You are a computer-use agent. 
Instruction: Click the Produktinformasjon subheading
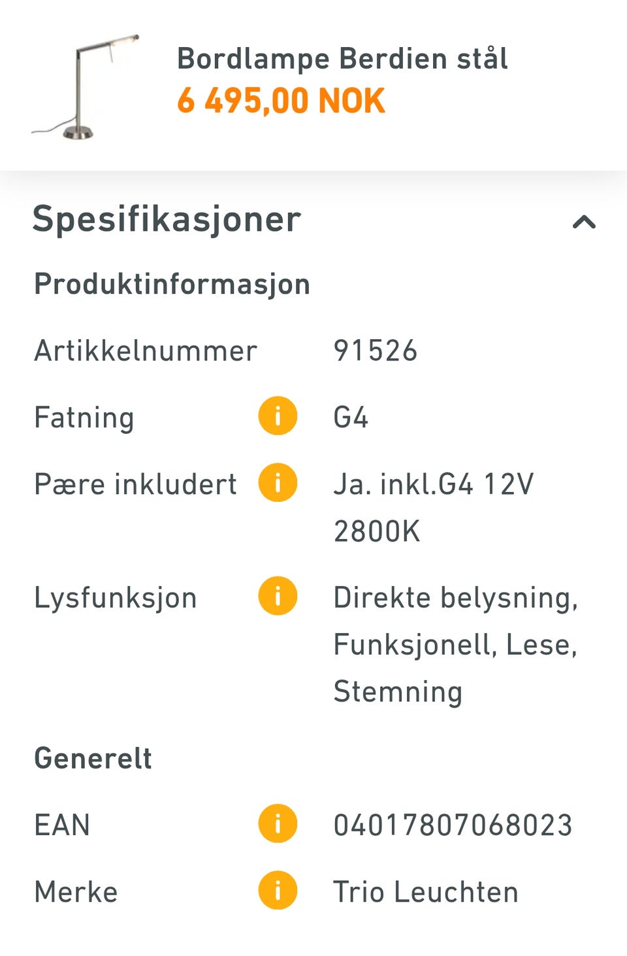click(172, 284)
